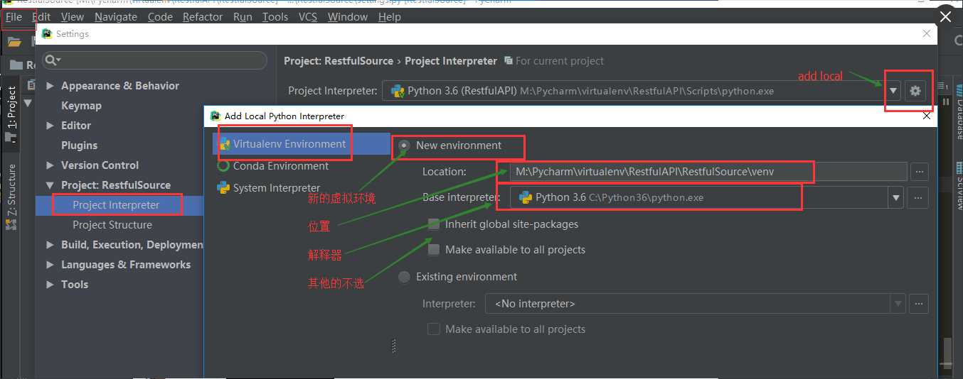The height and width of the screenshot is (379, 963).
Task: Open the Code menu
Action: tap(160, 17)
